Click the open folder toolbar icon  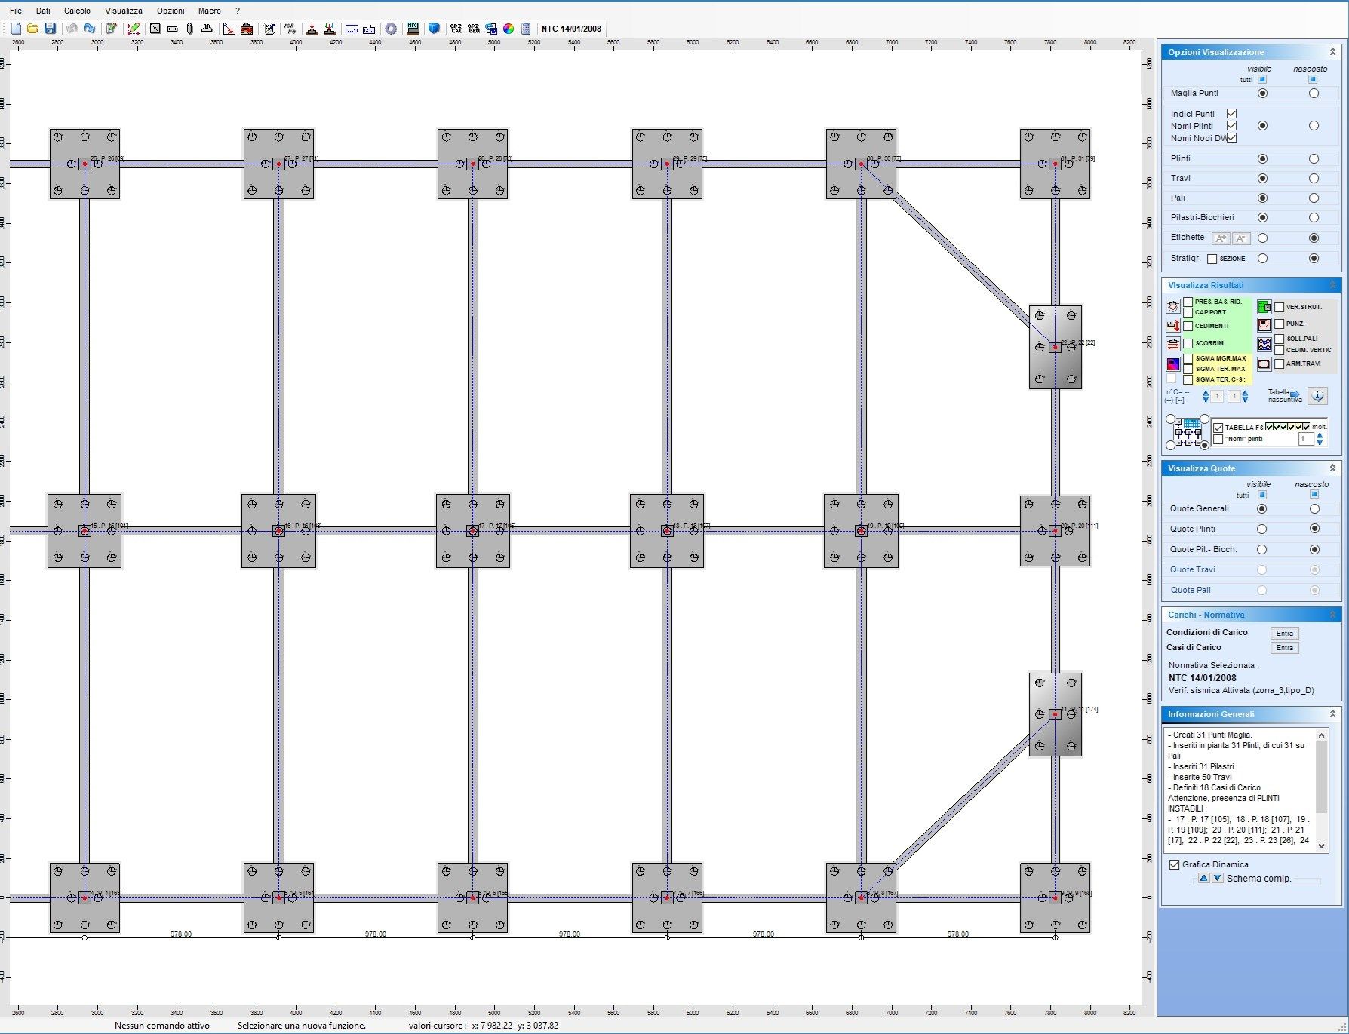coord(32,29)
